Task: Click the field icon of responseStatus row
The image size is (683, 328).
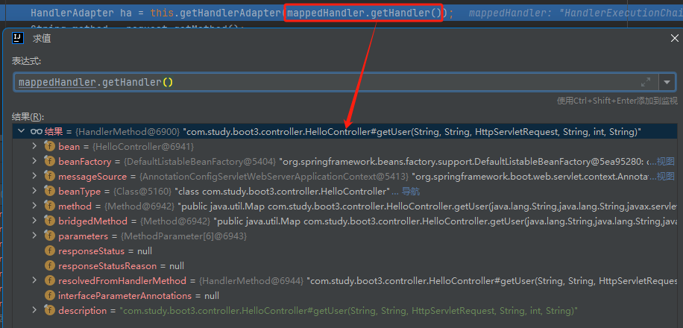Action: (x=50, y=251)
